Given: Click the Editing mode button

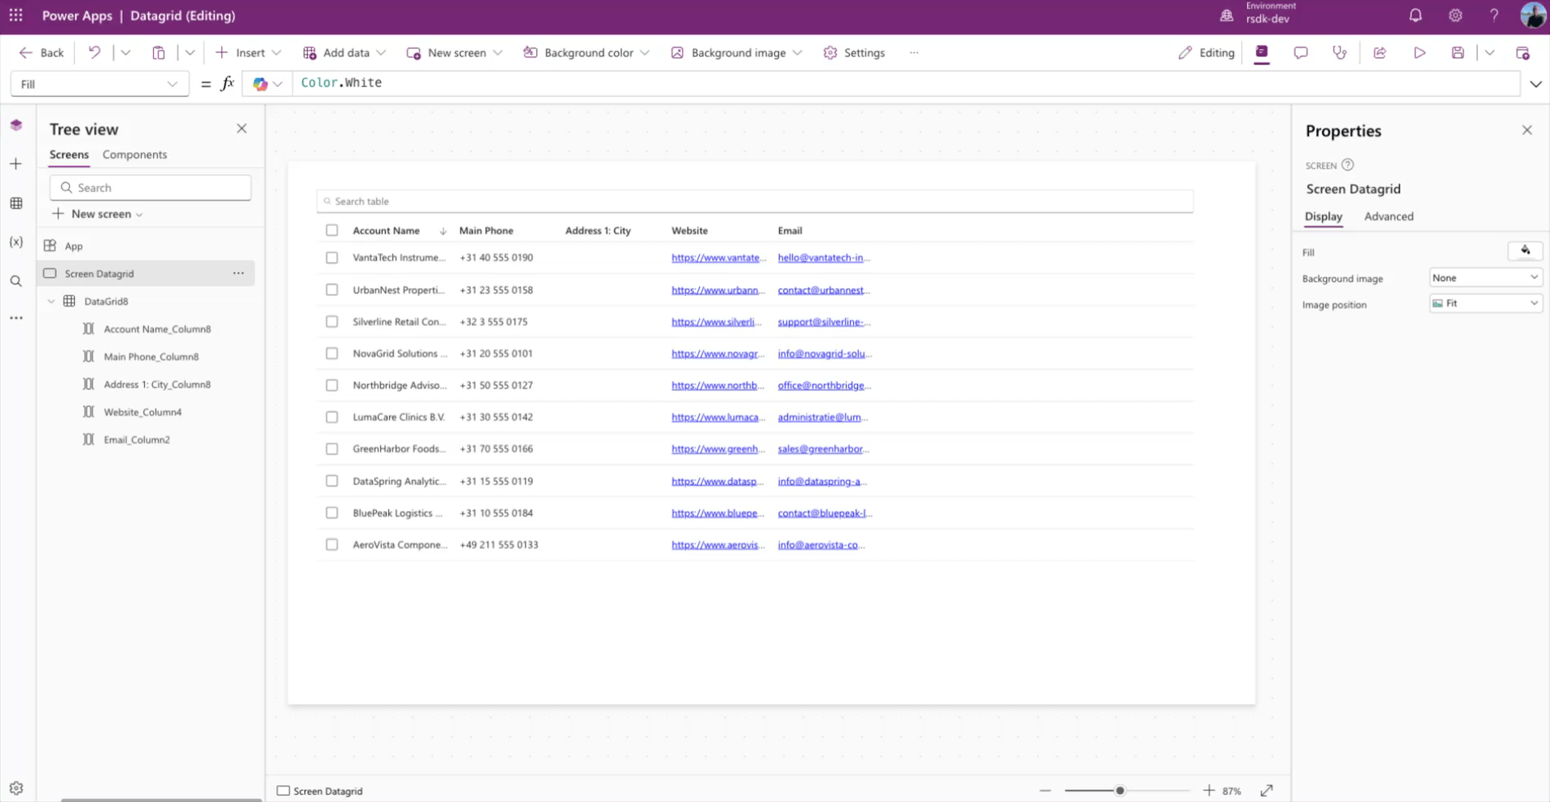Looking at the screenshot, I should 1206,53.
